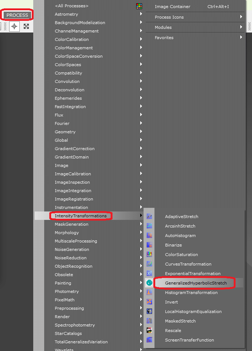Click the Rescale icon
Screen dimensions: 252x351
click(149, 331)
